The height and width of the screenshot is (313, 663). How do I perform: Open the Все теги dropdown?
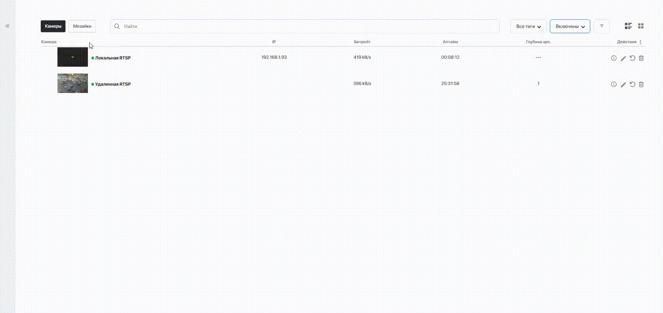(528, 26)
